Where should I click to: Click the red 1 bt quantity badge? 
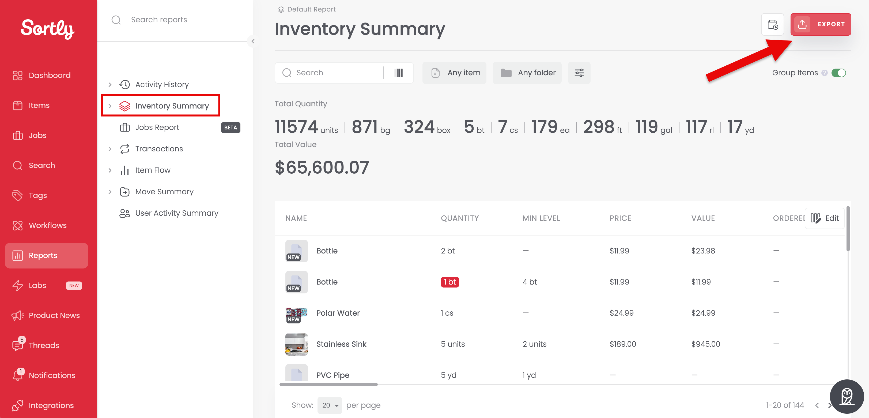[450, 282]
